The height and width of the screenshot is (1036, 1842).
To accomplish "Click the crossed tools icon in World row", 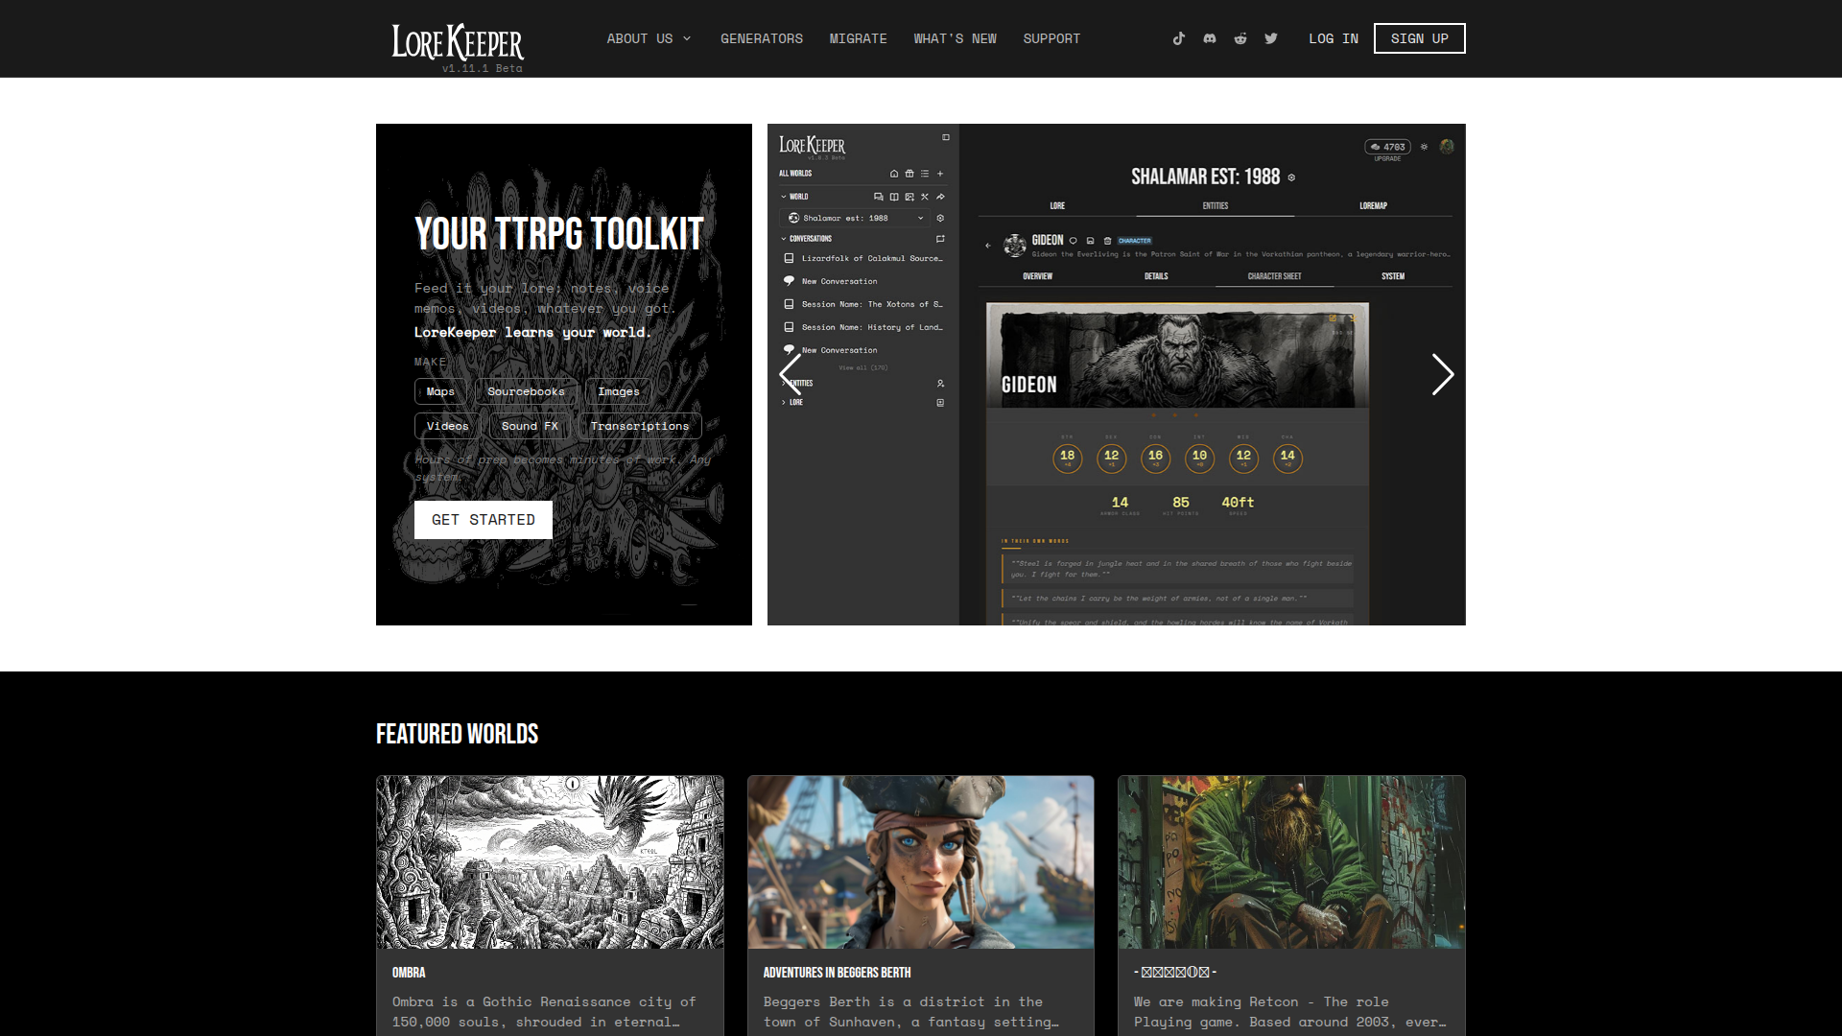I will pyautogui.click(x=925, y=197).
